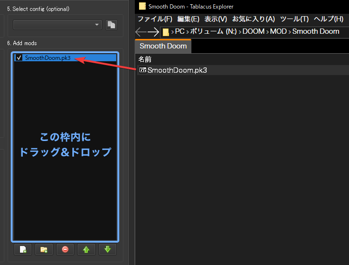The image size is (349, 265).
Task: Go back with the left arrow
Action: pyautogui.click(x=140, y=32)
